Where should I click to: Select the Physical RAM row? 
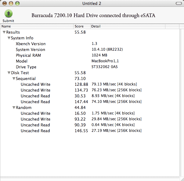[90, 55]
